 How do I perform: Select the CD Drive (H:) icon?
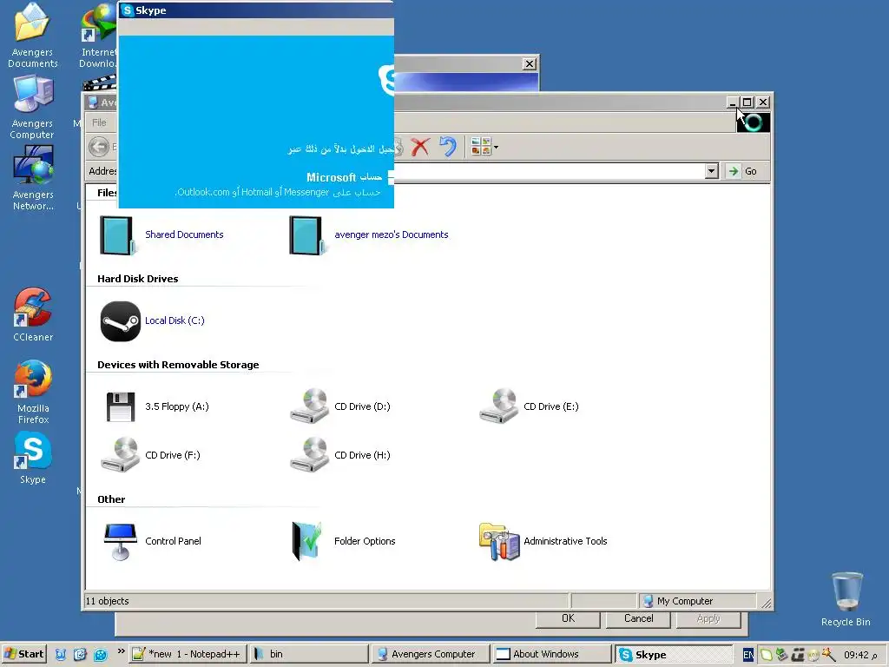pos(310,455)
